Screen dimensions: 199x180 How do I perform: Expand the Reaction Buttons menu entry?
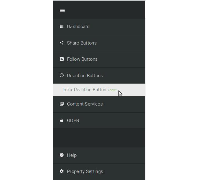tap(99, 76)
